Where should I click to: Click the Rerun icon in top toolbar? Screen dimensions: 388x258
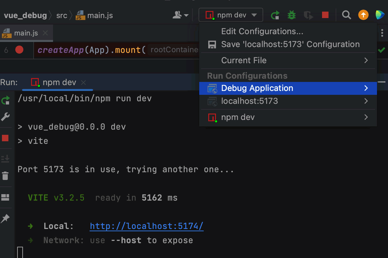275,15
